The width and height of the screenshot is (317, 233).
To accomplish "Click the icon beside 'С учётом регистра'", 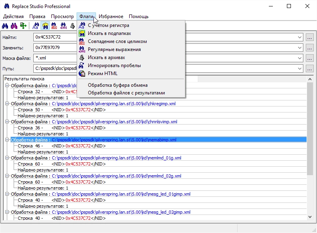I will coord(82,25).
